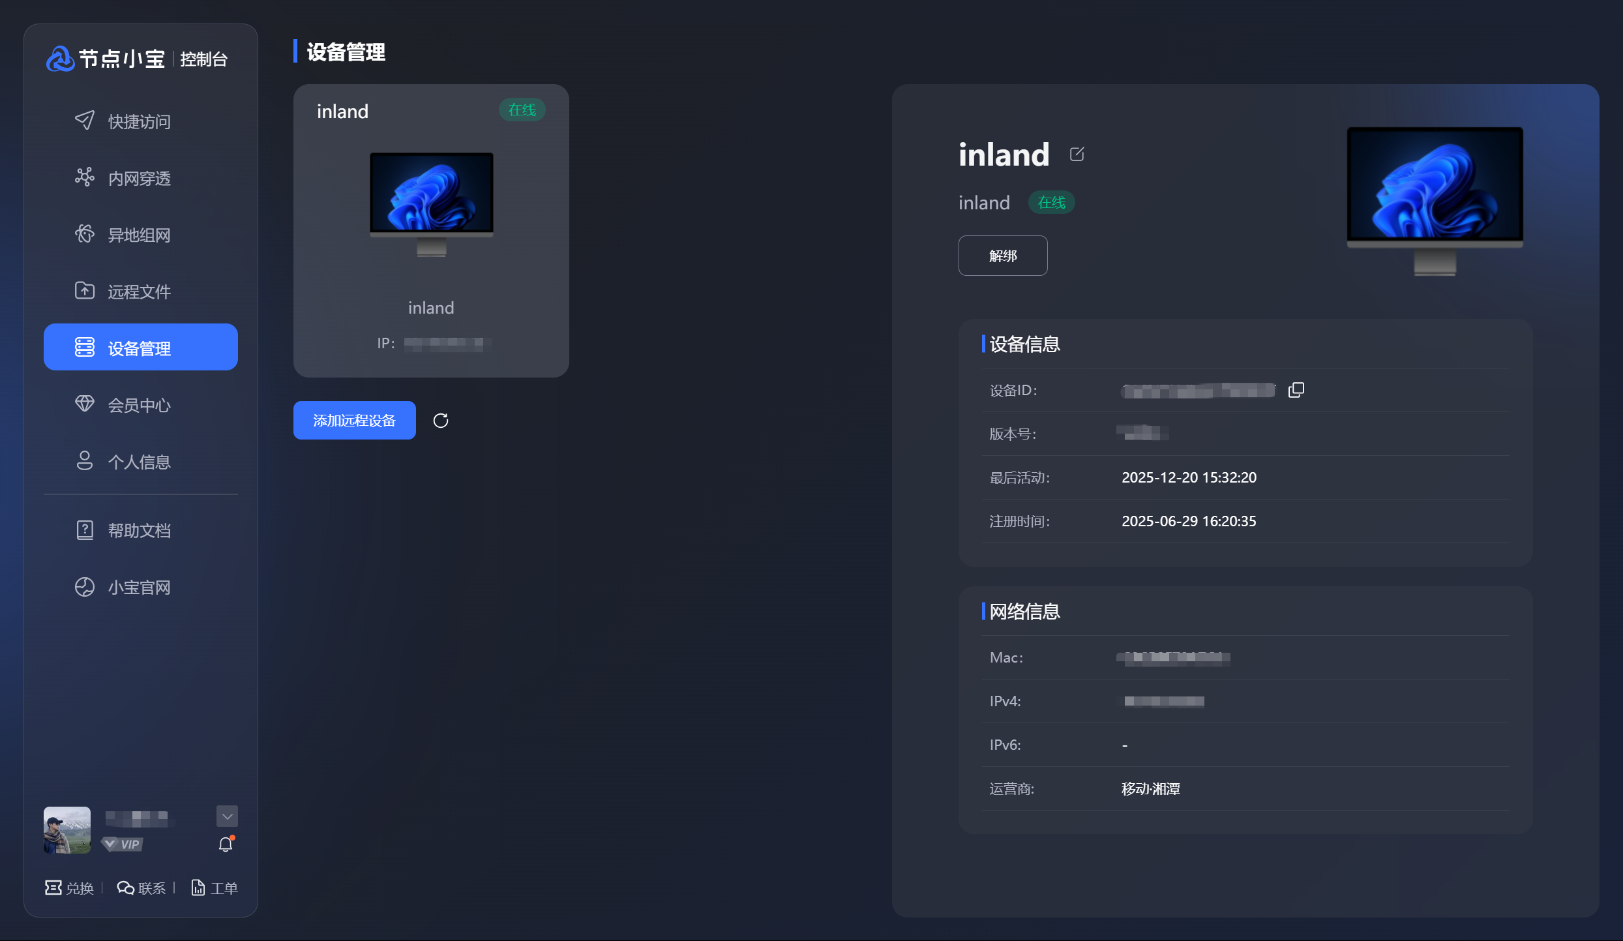Click the user avatar picture
Viewport: 1623px width, 941px height.
tap(67, 830)
